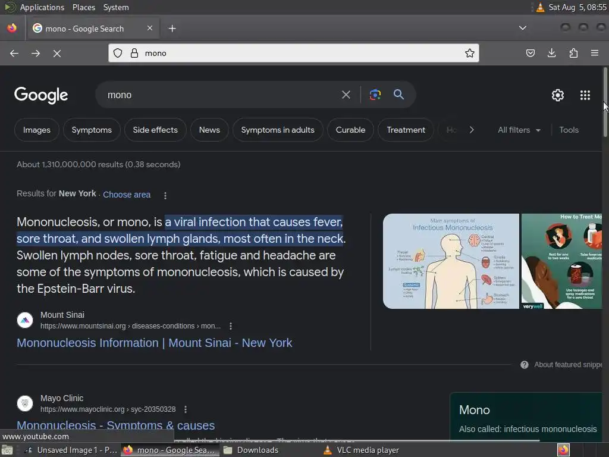Open the Infectious Mononucleosis symptoms diagram
The height and width of the screenshot is (457, 609).
click(451, 261)
